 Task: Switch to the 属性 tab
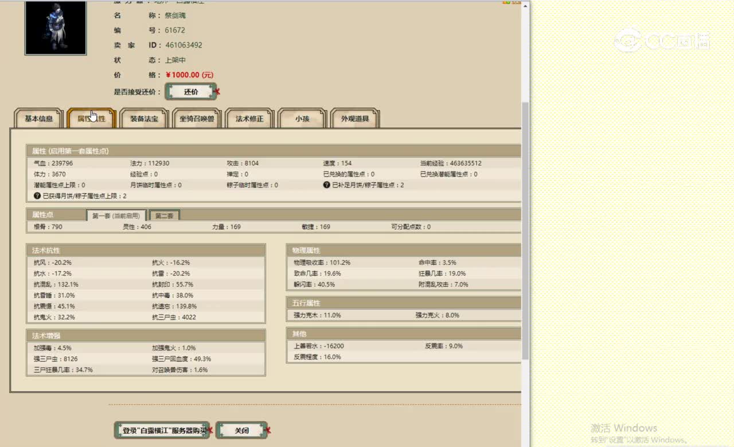(x=92, y=119)
